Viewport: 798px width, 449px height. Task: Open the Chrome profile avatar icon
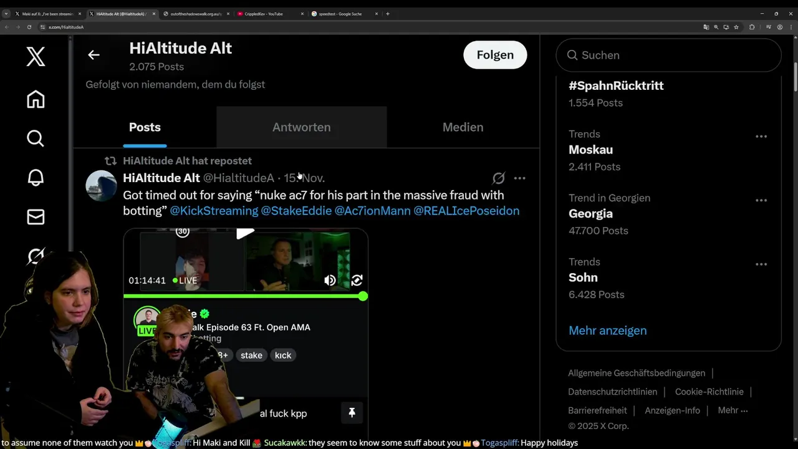coord(779,27)
